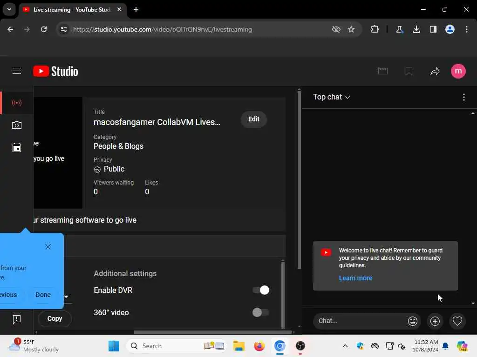Click the Copy button

tap(55, 319)
